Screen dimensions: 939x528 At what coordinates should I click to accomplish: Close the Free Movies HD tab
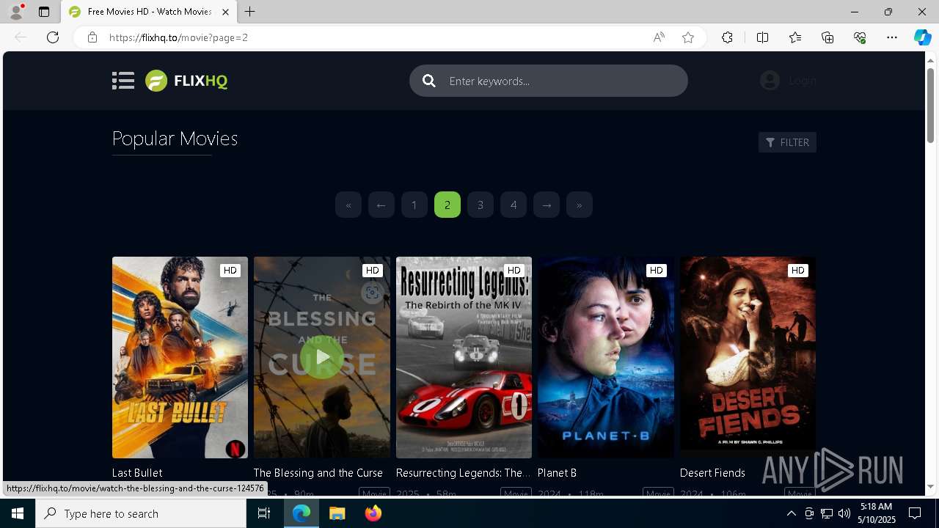[225, 12]
